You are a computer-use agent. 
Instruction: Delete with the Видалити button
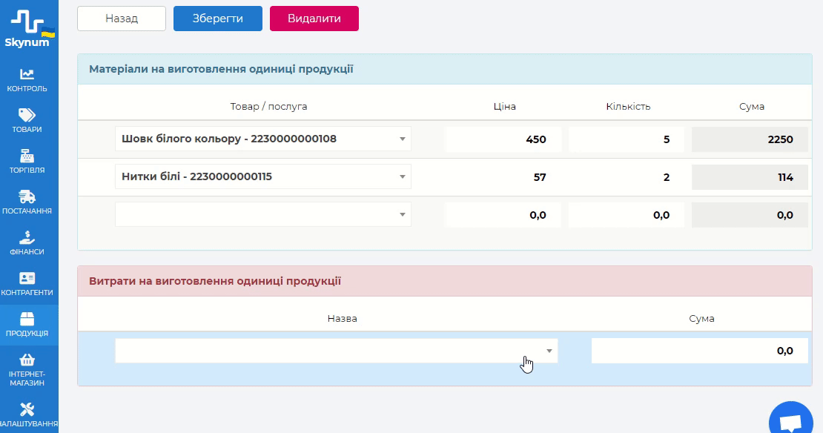pyautogui.click(x=314, y=19)
